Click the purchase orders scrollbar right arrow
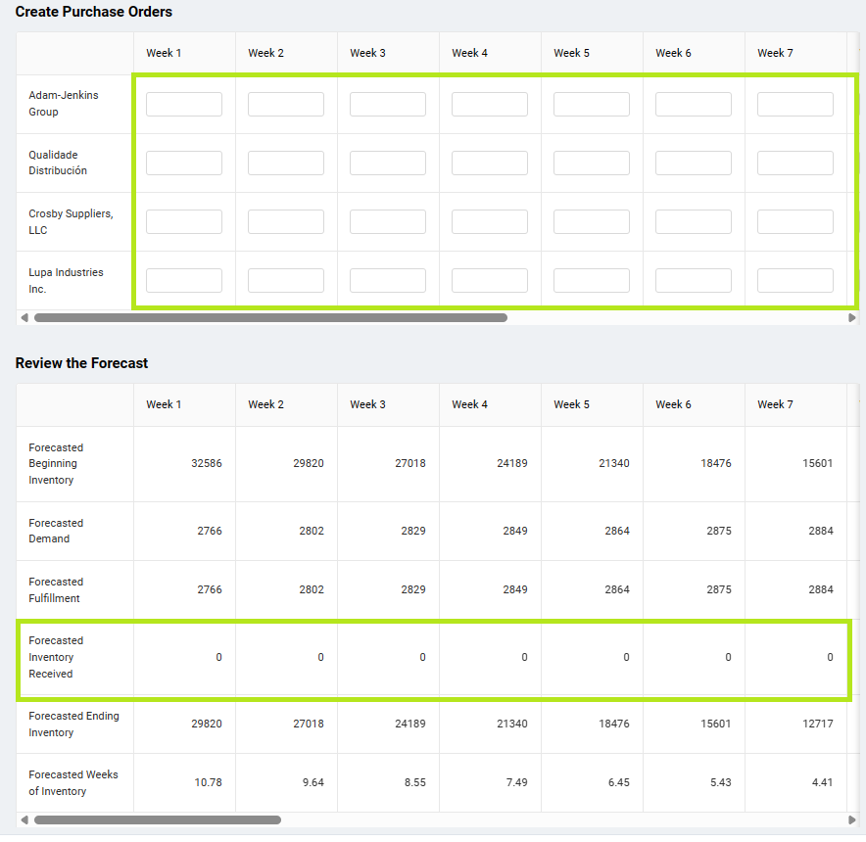866x842 pixels. [x=851, y=317]
